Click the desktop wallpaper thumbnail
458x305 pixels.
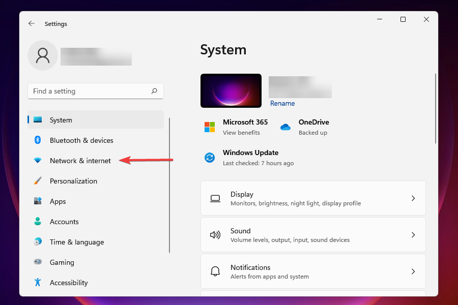pos(231,91)
